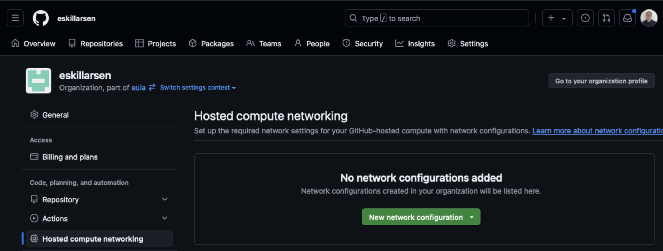Screen dimensions: 663x251
Task: Expand the Repository chevron
Action: click(x=165, y=199)
